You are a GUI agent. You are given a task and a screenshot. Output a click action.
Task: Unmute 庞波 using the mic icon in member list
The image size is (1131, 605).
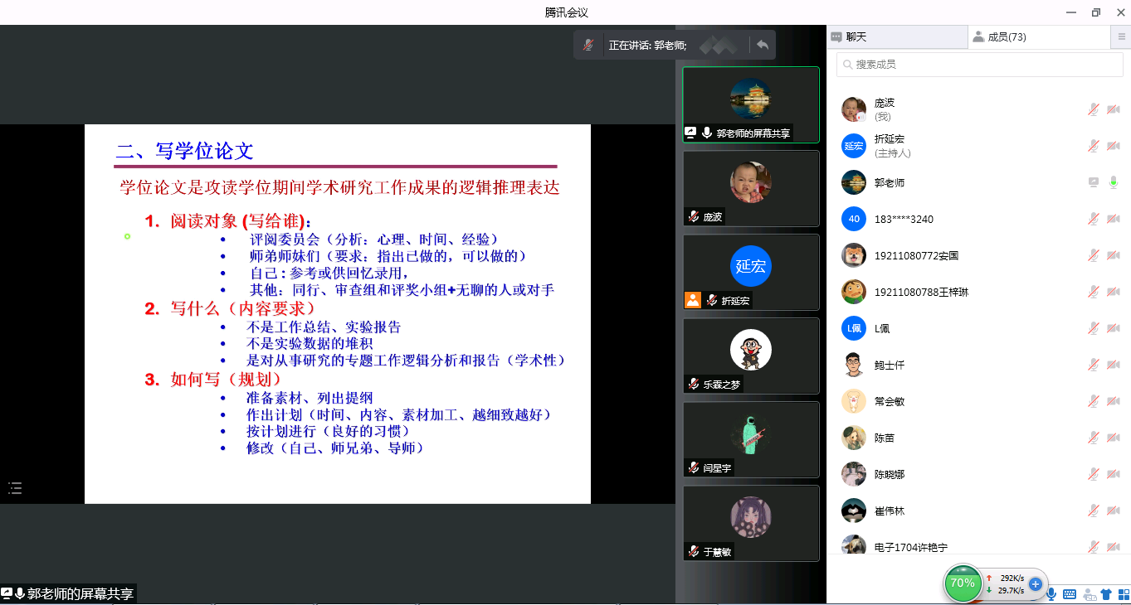click(1093, 109)
